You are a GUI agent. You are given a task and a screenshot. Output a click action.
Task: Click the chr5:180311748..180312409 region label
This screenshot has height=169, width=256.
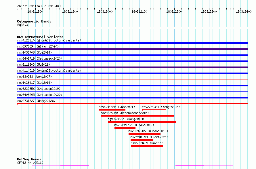(39, 6)
